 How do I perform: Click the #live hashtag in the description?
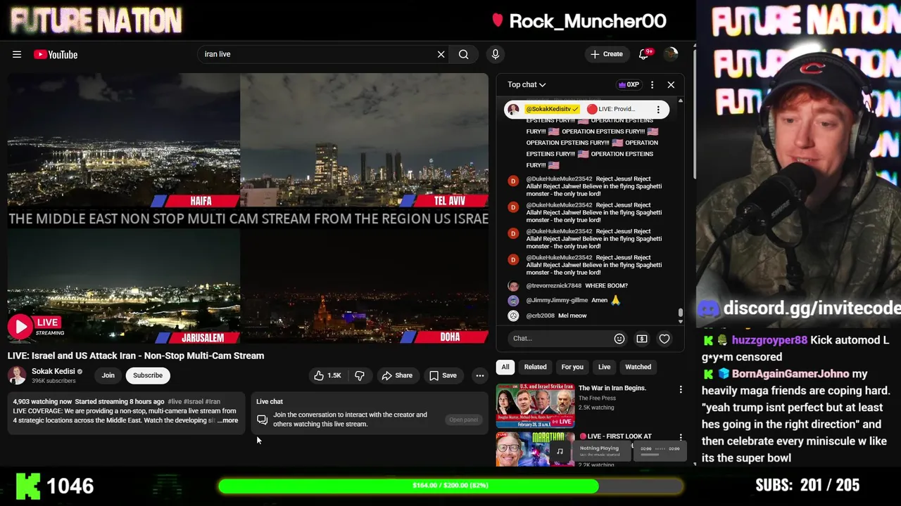[x=175, y=401]
